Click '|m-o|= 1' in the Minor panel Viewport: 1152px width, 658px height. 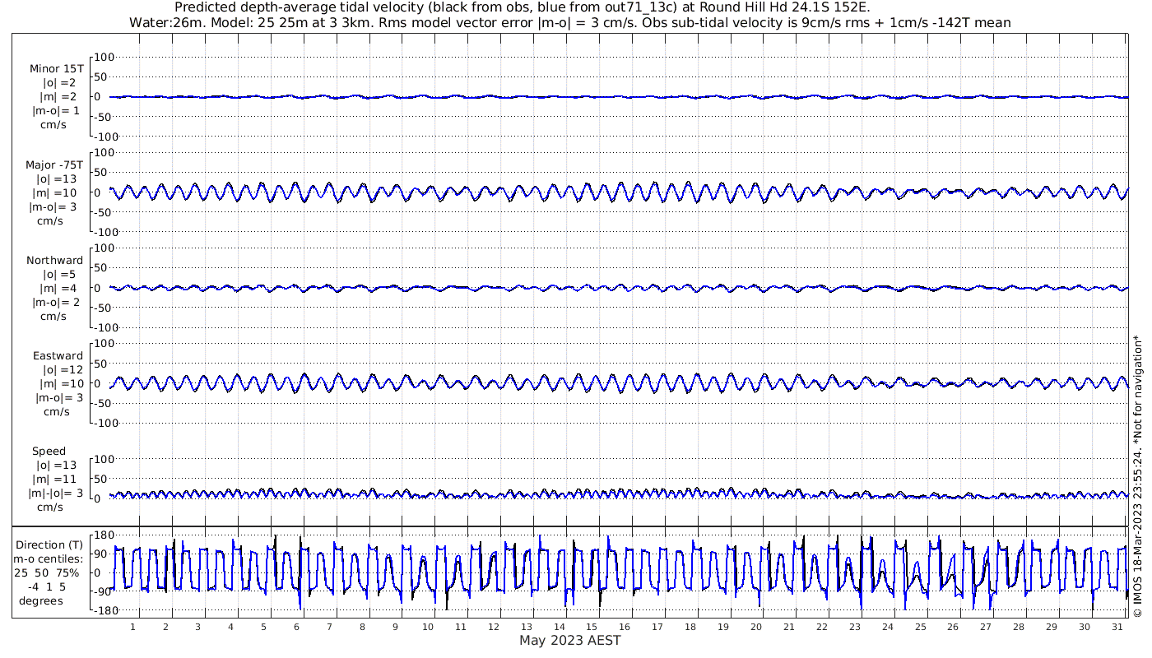[x=56, y=111]
